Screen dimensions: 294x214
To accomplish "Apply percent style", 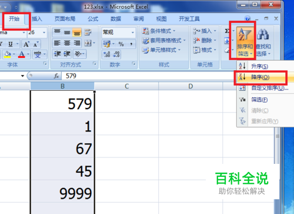I will [121, 44].
